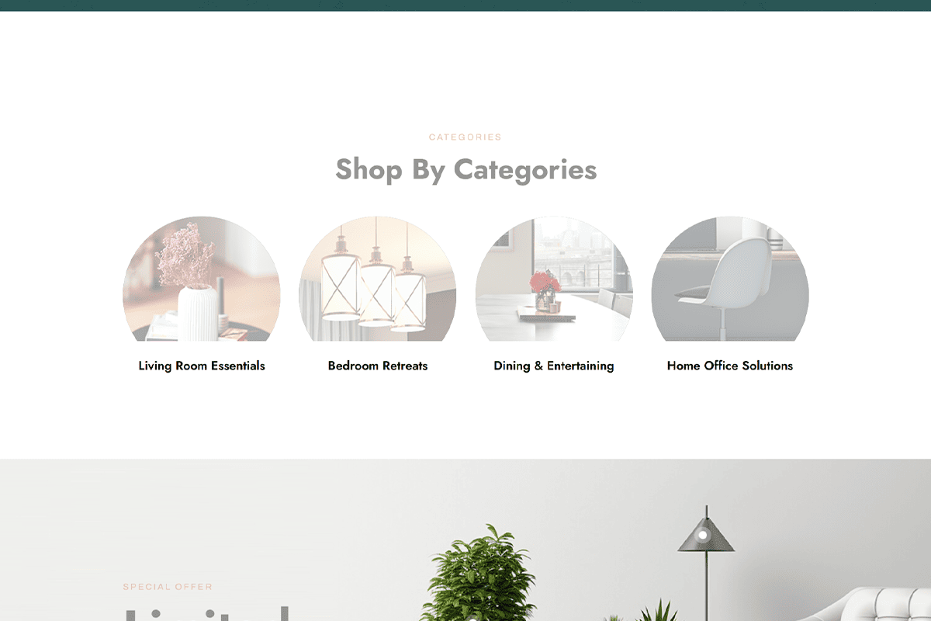This screenshot has height=621, width=931.
Task: Select the Home Office Solutions category image
Action: coord(730,279)
